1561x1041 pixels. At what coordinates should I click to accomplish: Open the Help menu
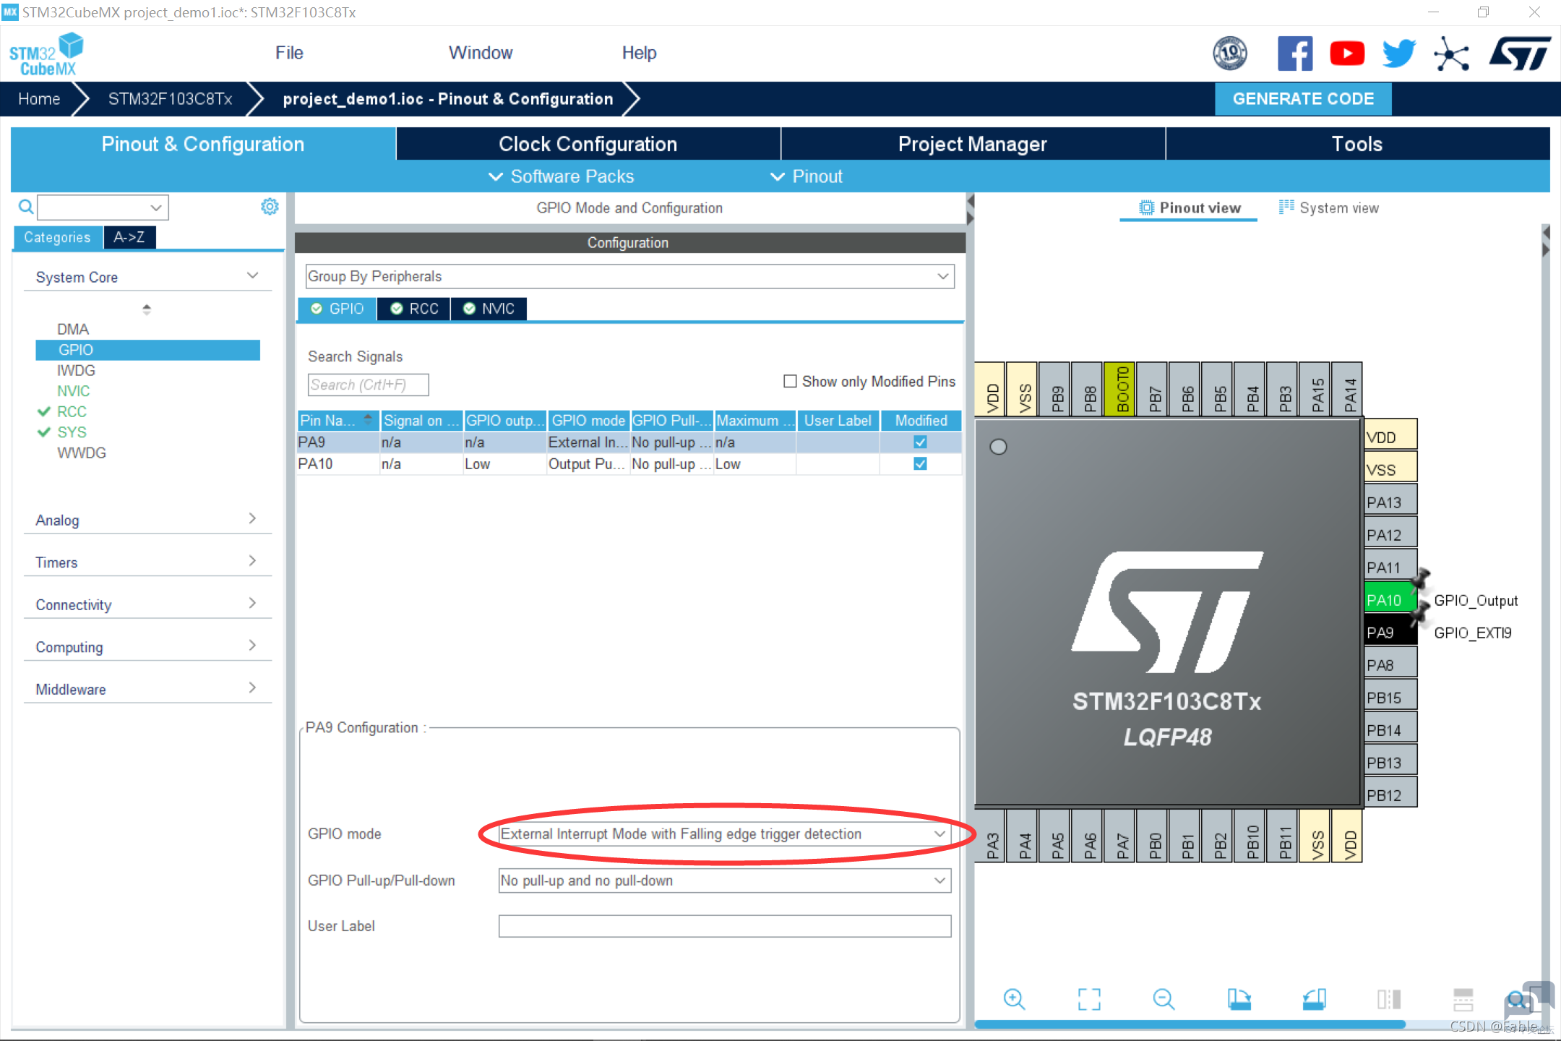[x=639, y=53]
